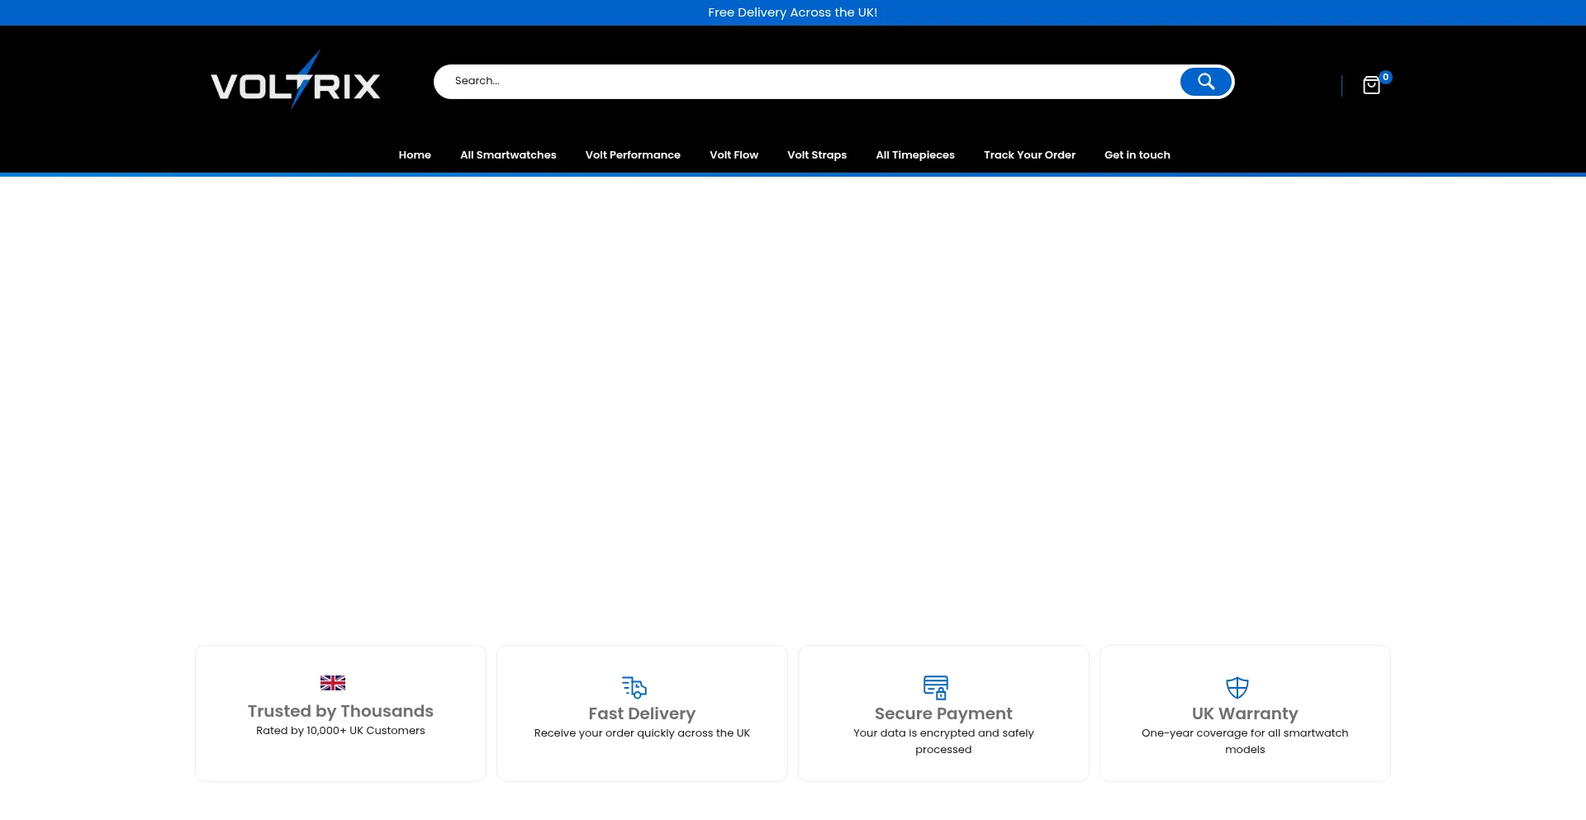Click the Voltrix logo

click(x=295, y=79)
